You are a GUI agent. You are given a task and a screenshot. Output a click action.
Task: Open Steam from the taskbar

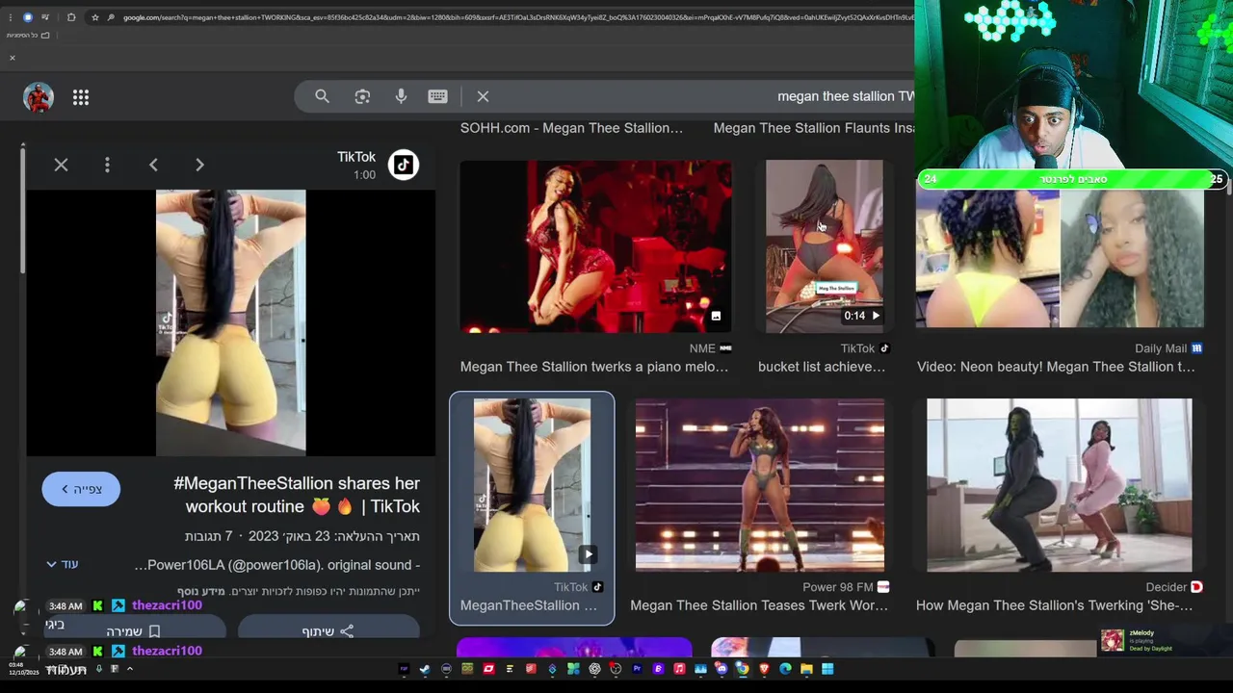click(x=425, y=669)
